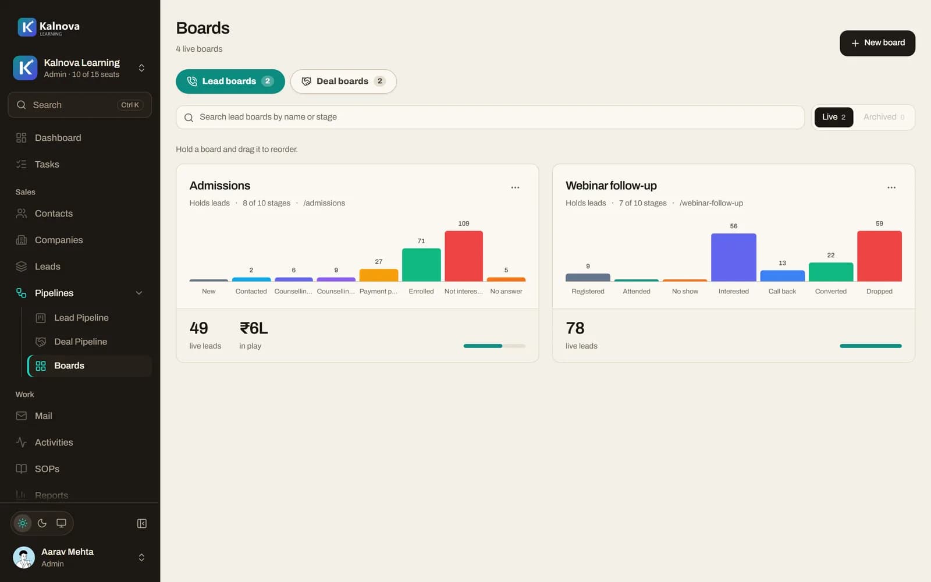
Task: Click the phone icon on Lead boards tab
Action: 192,81
